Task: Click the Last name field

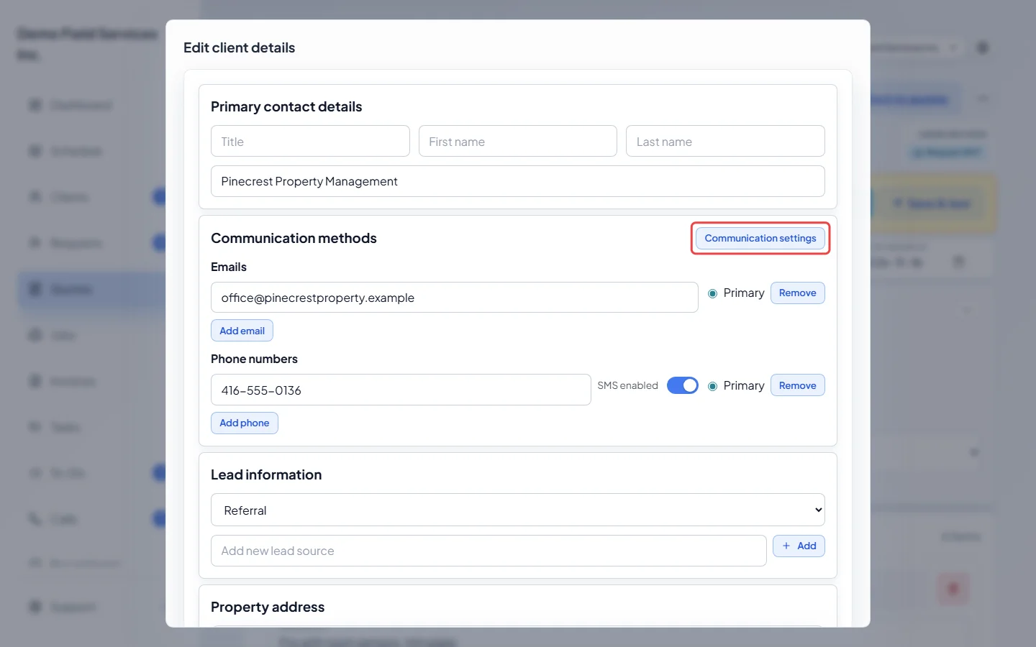Action: [x=725, y=141]
